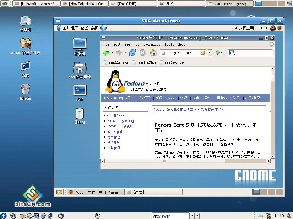Open the Fedora Core 5.0 release announcement link
This screenshot has width=293, height=219.
pyautogui.click(x=188, y=109)
